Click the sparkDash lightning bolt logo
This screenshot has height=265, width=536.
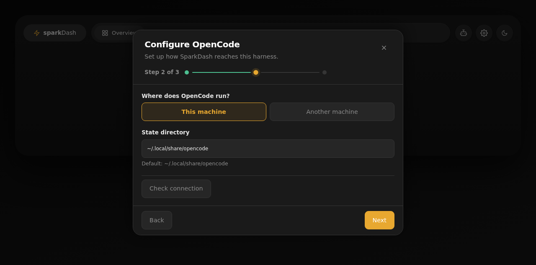pos(37,33)
